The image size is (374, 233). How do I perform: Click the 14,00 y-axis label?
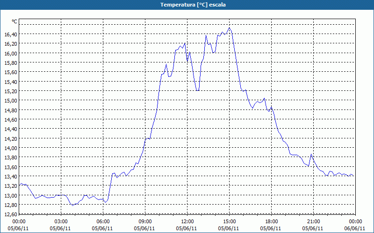coord(11,148)
